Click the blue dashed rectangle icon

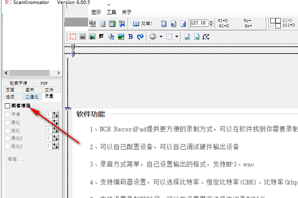pos(169,36)
